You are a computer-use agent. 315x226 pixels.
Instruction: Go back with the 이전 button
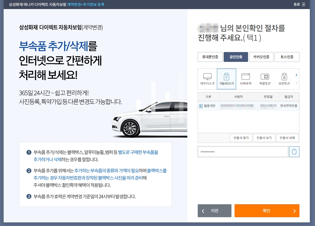(214, 211)
